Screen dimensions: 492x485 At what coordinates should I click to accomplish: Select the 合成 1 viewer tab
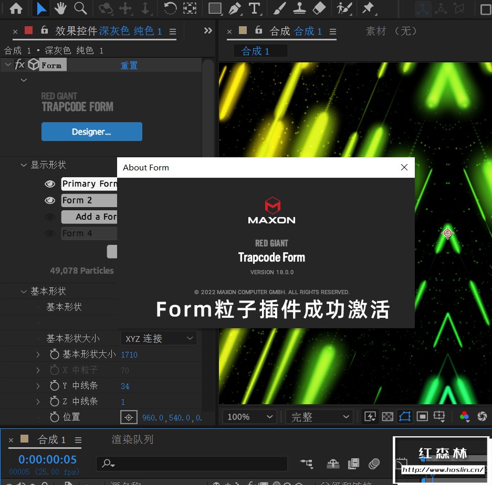260,51
